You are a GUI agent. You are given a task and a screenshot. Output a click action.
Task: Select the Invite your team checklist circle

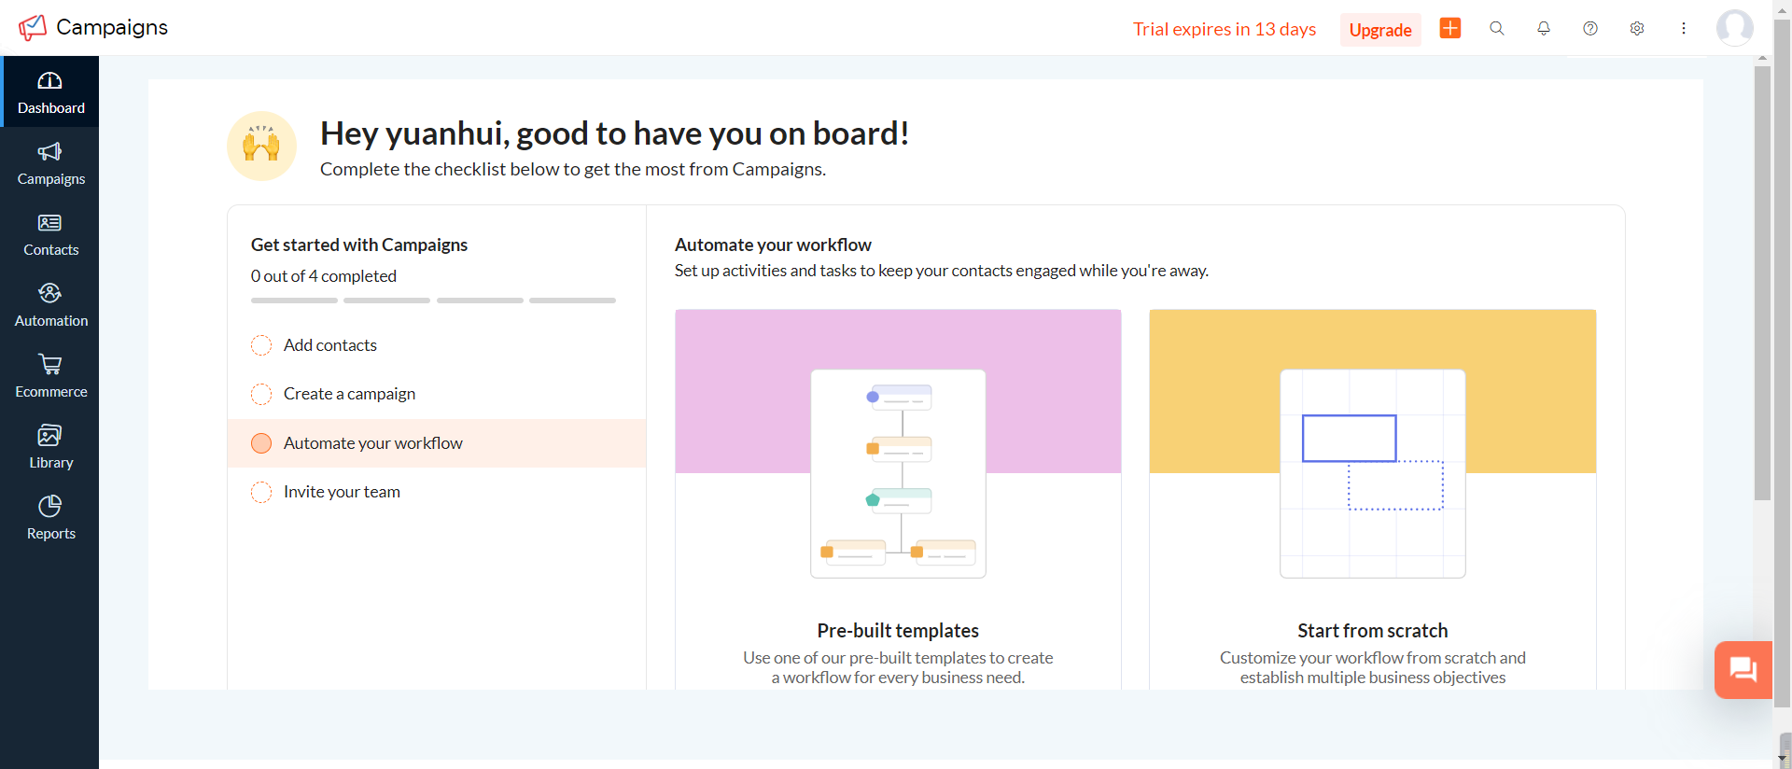click(261, 492)
